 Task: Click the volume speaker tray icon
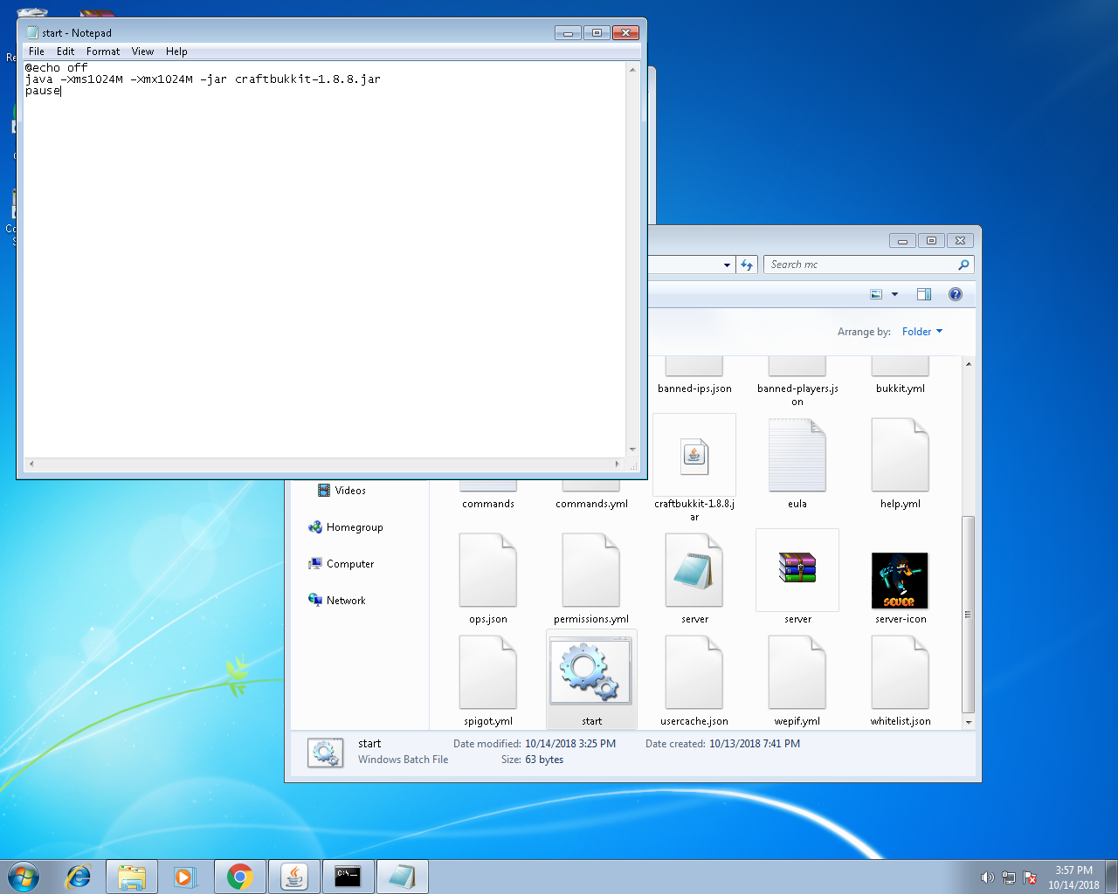click(x=987, y=877)
